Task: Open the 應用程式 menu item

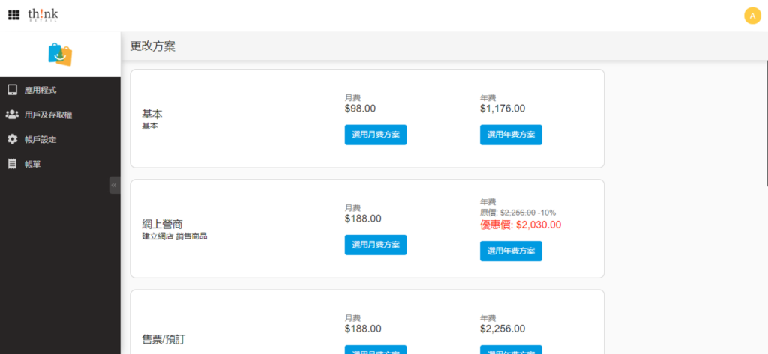Action: point(40,90)
